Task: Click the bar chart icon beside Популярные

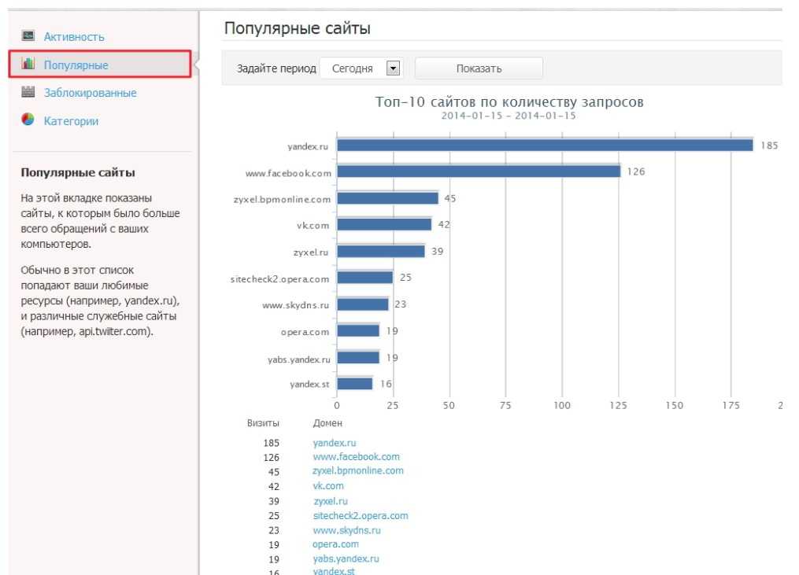Action: tap(28, 65)
